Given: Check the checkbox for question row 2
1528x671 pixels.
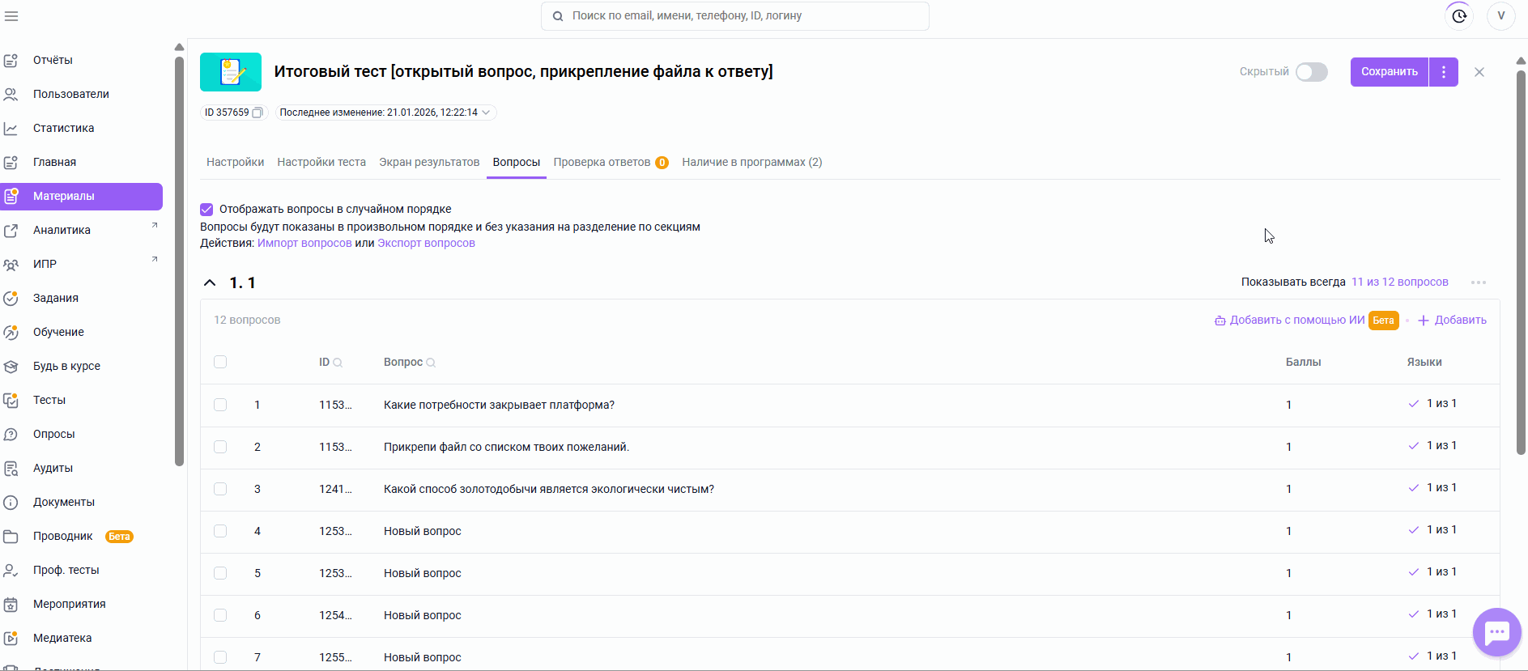Looking at the screenshot, I should coord(220,447).
